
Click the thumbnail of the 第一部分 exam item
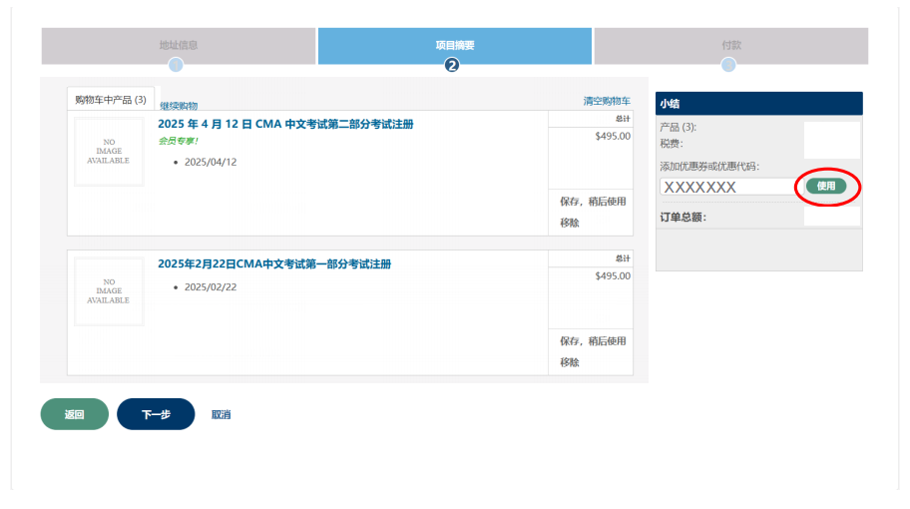click(110, 291)
